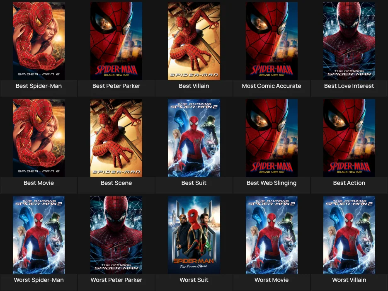Select the poster above Best Peter Parker
Screen dimensions: 388x291
point(116,41)
